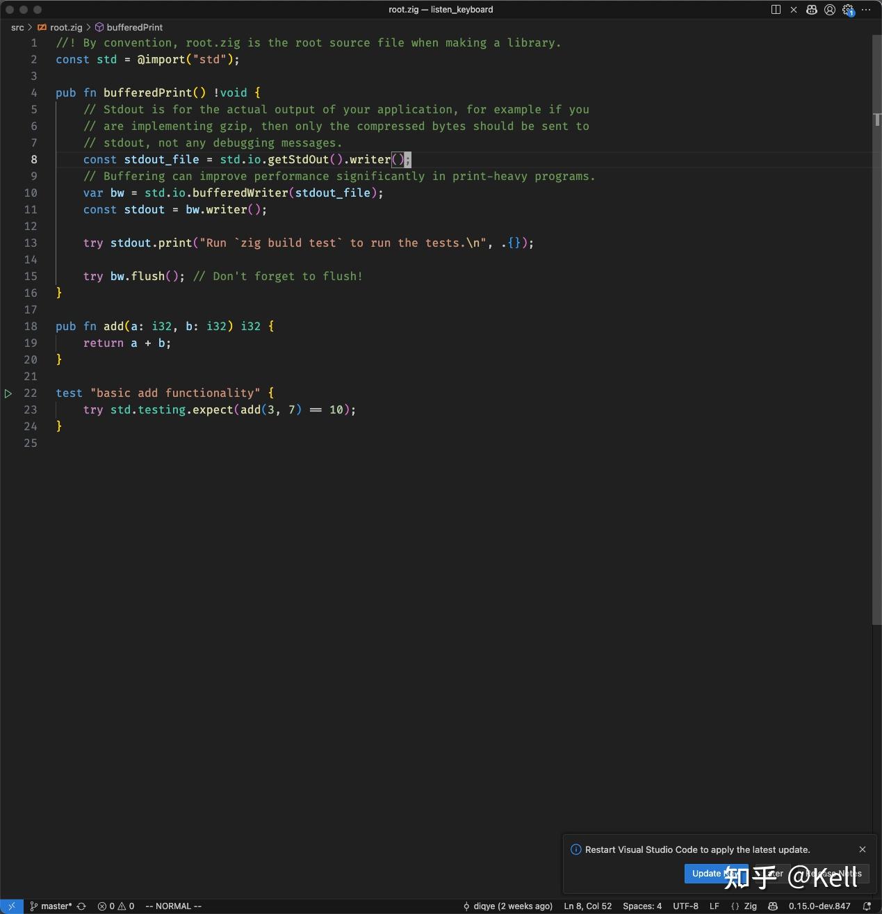The width and height of the screenshot is (882, 914).
Task: Show git blame diqye (2 weeks ago)
Action: click(508, 906)
